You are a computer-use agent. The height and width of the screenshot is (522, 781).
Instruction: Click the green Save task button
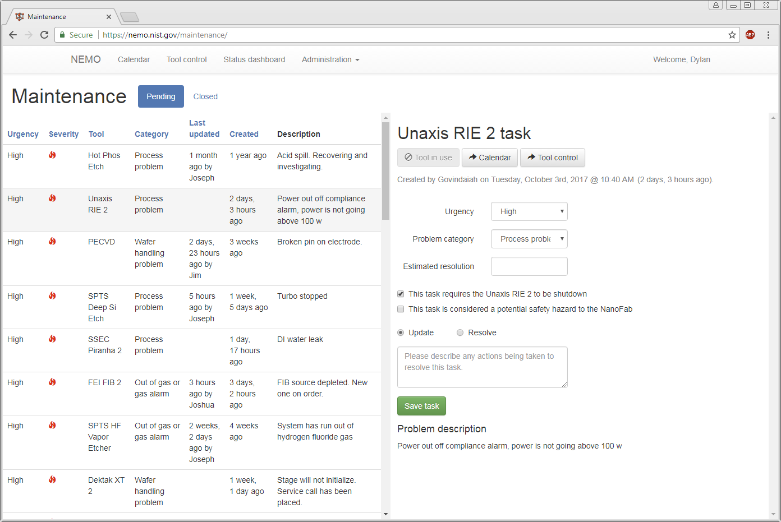pyautogui.click(x=421, y=406)
